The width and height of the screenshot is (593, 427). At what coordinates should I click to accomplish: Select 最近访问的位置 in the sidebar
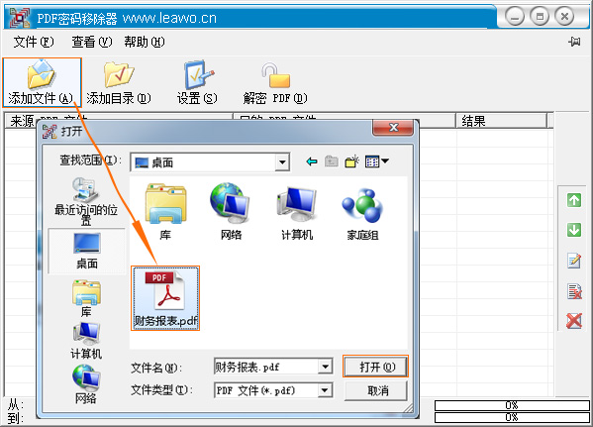tap(86, 201)
